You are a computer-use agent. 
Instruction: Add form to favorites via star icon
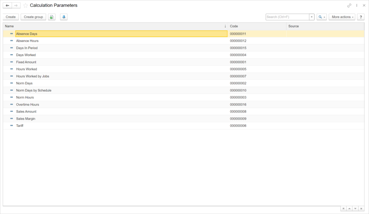[x=25, y=5]
